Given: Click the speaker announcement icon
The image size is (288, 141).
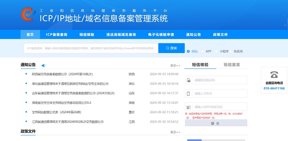Looking at the screenshot, I should [x=44, y=66].
